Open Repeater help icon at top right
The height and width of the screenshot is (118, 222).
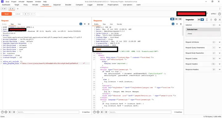click(220, 14)
